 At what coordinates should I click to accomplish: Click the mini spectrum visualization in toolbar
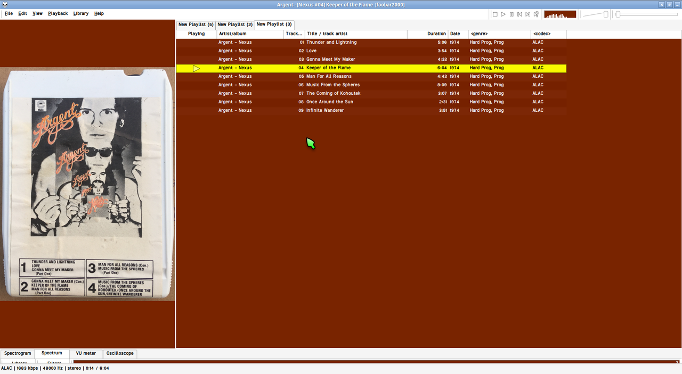560,14
